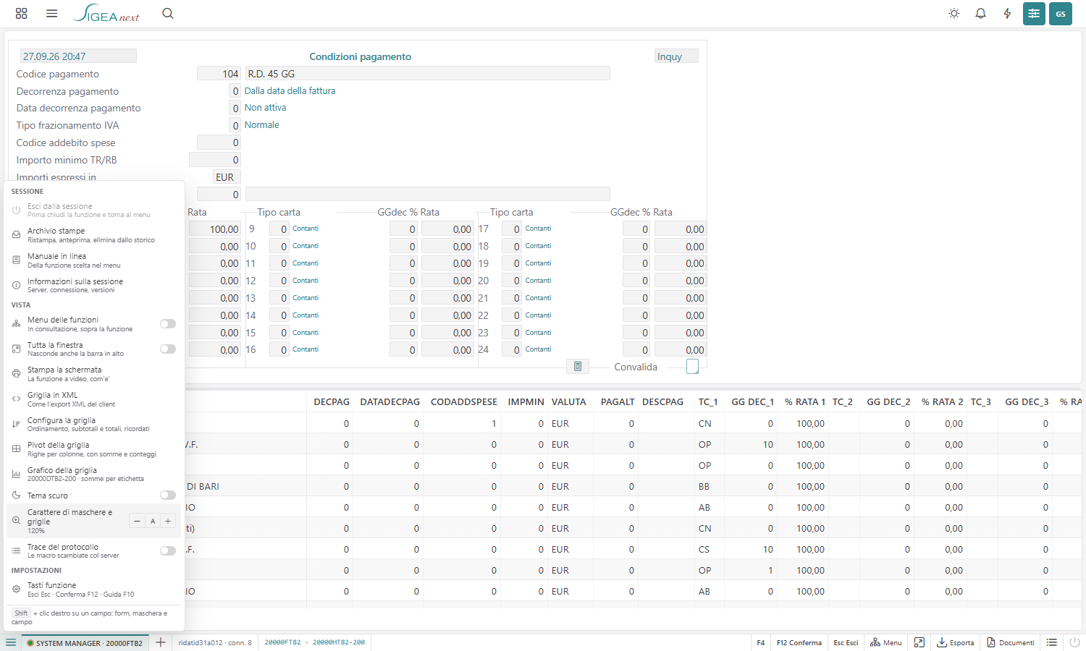Toggle Trace del protocollo switch

[168, 550]
